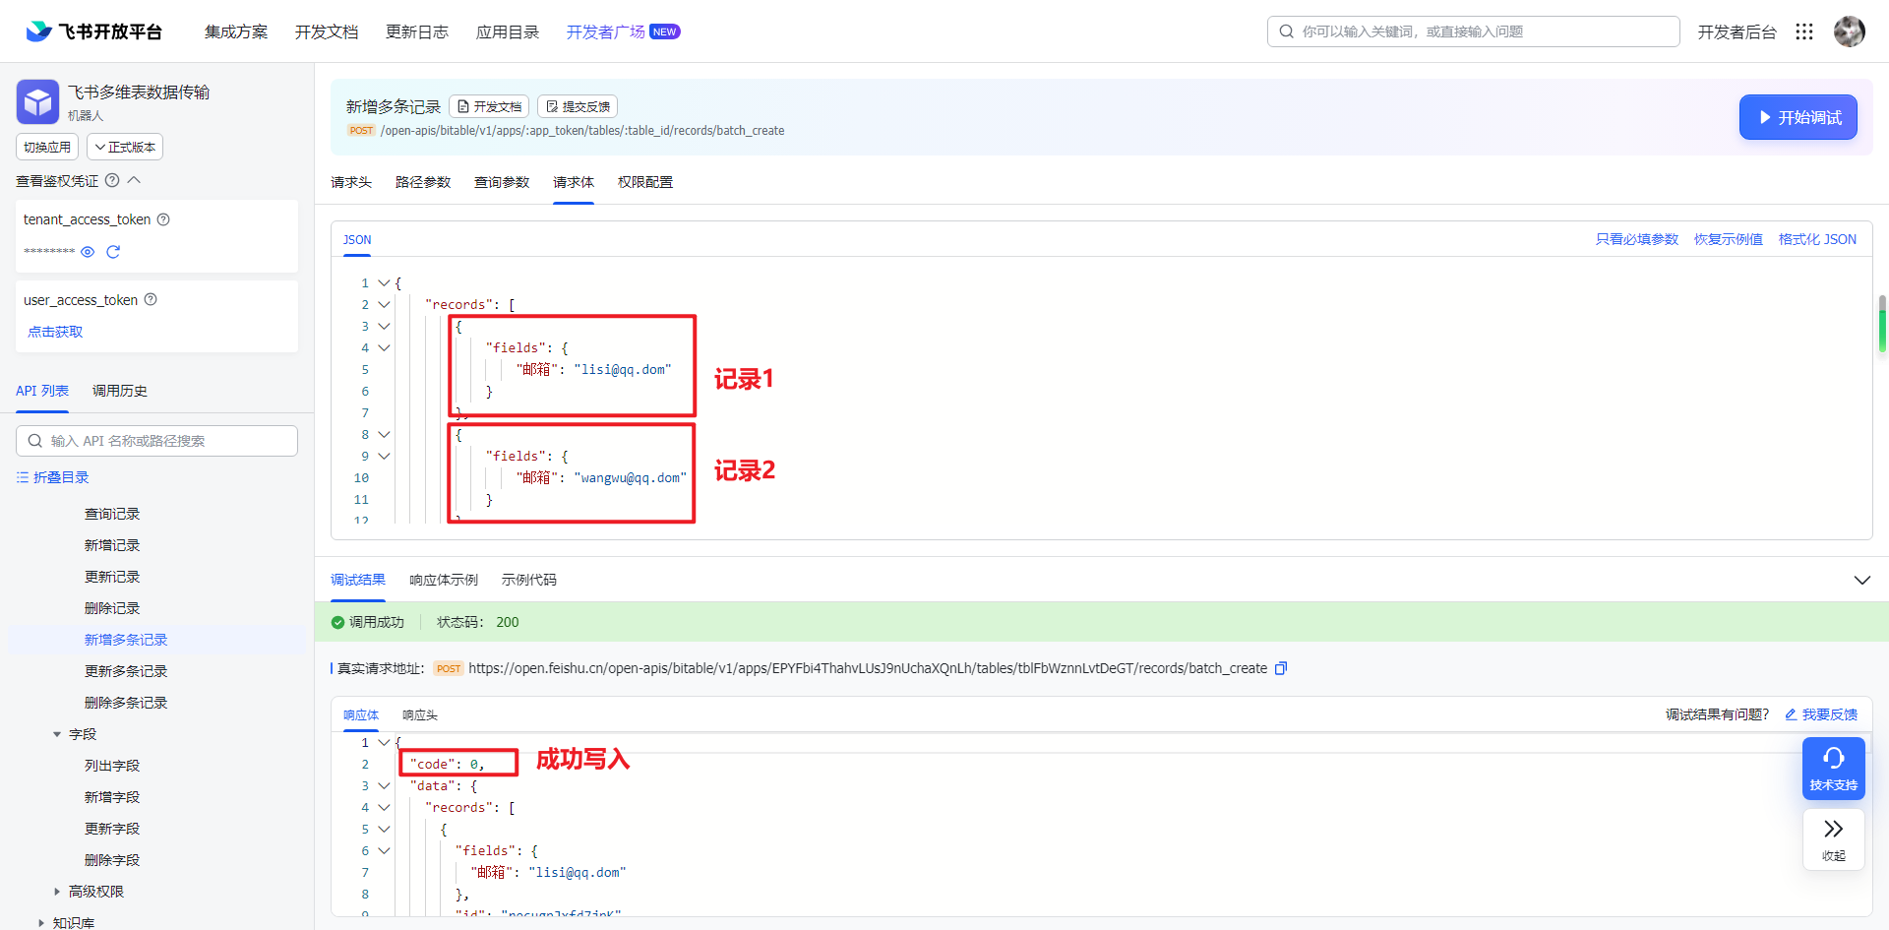
Task: Fold response JSON line 6 fields block
Action: tap(385, 850)
